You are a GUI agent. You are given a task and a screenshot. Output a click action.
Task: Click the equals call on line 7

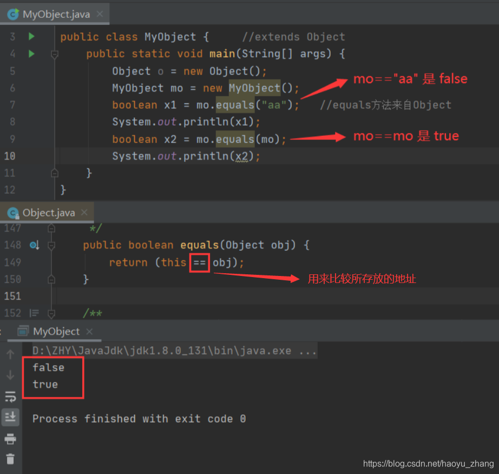pyautogui.click(x=235, y=104)
